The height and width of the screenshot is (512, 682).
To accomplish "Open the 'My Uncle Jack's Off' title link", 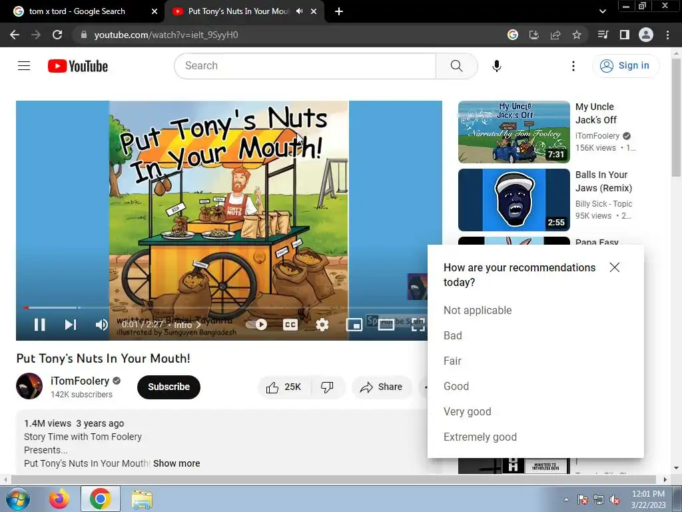I will tap(596, 113).
